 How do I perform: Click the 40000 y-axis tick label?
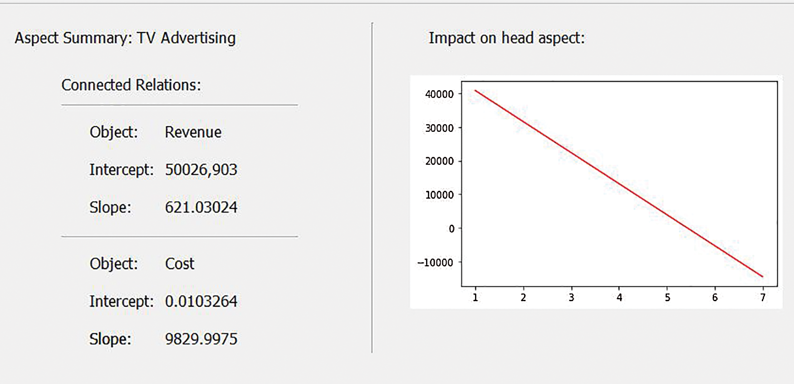439,94
